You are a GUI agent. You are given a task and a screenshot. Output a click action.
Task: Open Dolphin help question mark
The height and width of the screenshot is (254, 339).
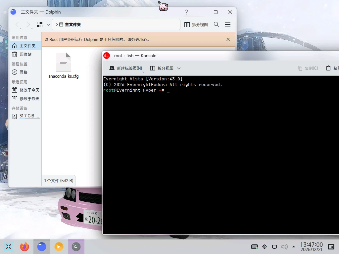click(x=186, y=12)
